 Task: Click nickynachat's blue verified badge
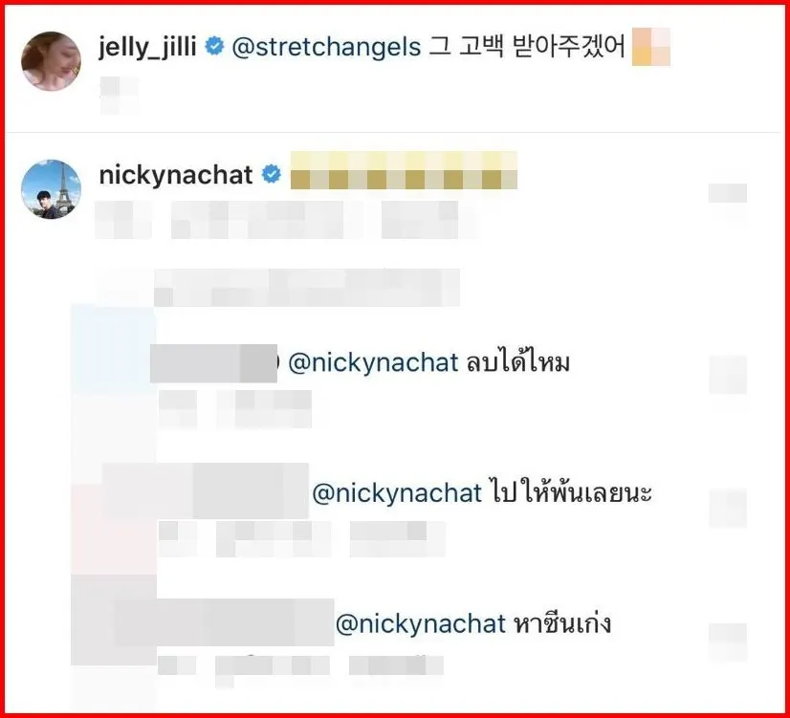click(x=272, y=175)
